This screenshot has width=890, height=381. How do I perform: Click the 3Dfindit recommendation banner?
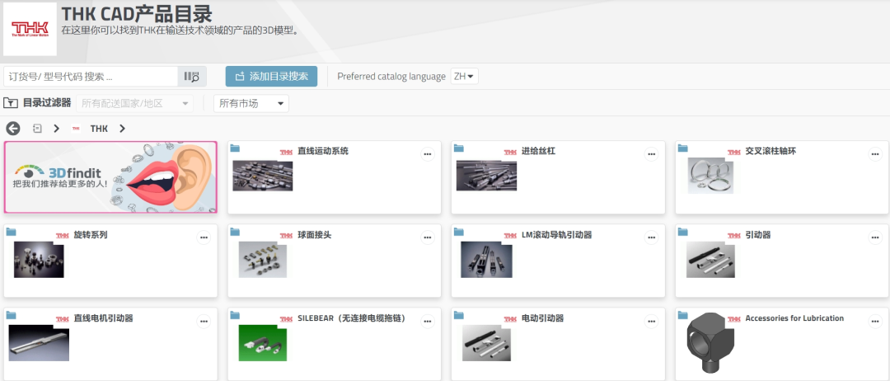[110, 177]
